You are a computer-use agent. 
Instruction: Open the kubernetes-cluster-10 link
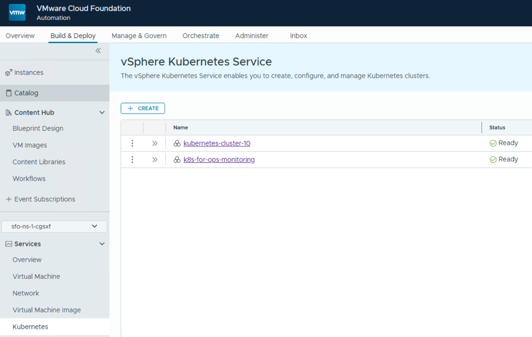(217, 143)
